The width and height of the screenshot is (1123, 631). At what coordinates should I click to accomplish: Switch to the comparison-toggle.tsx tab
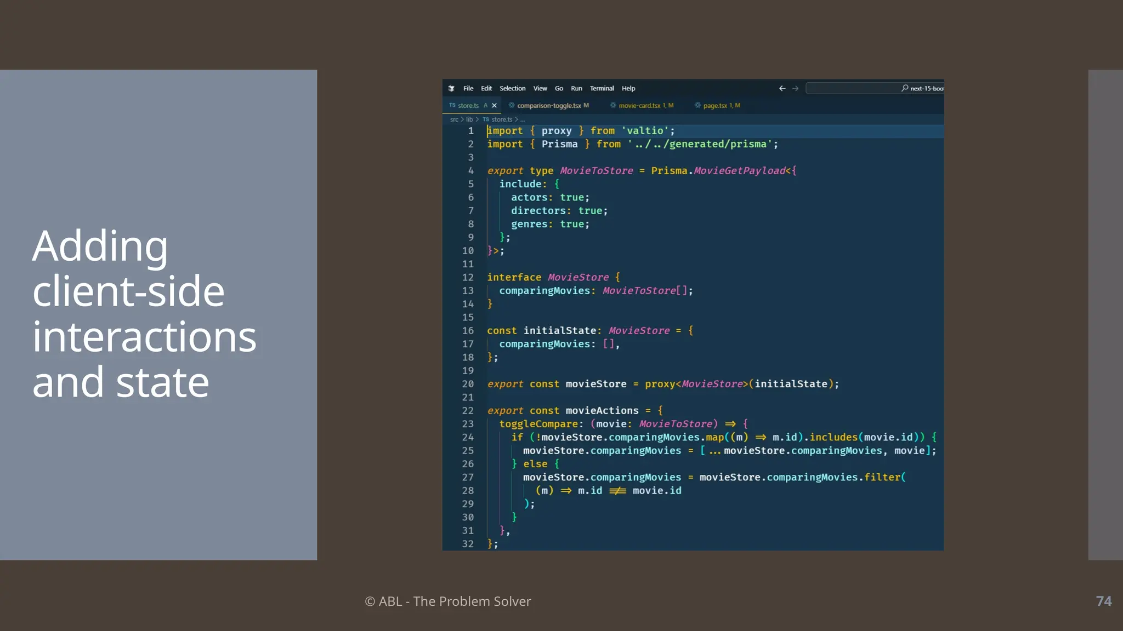point(548,105)
